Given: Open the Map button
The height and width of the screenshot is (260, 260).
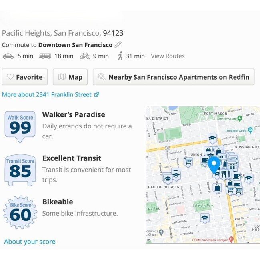Looking at the screenshot, I should [70, 77].
